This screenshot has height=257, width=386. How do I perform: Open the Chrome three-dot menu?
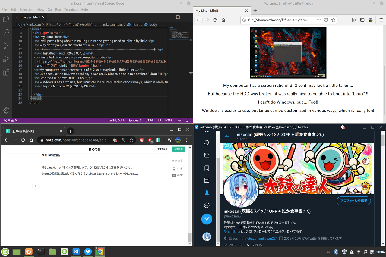click(x=187, y=140)
